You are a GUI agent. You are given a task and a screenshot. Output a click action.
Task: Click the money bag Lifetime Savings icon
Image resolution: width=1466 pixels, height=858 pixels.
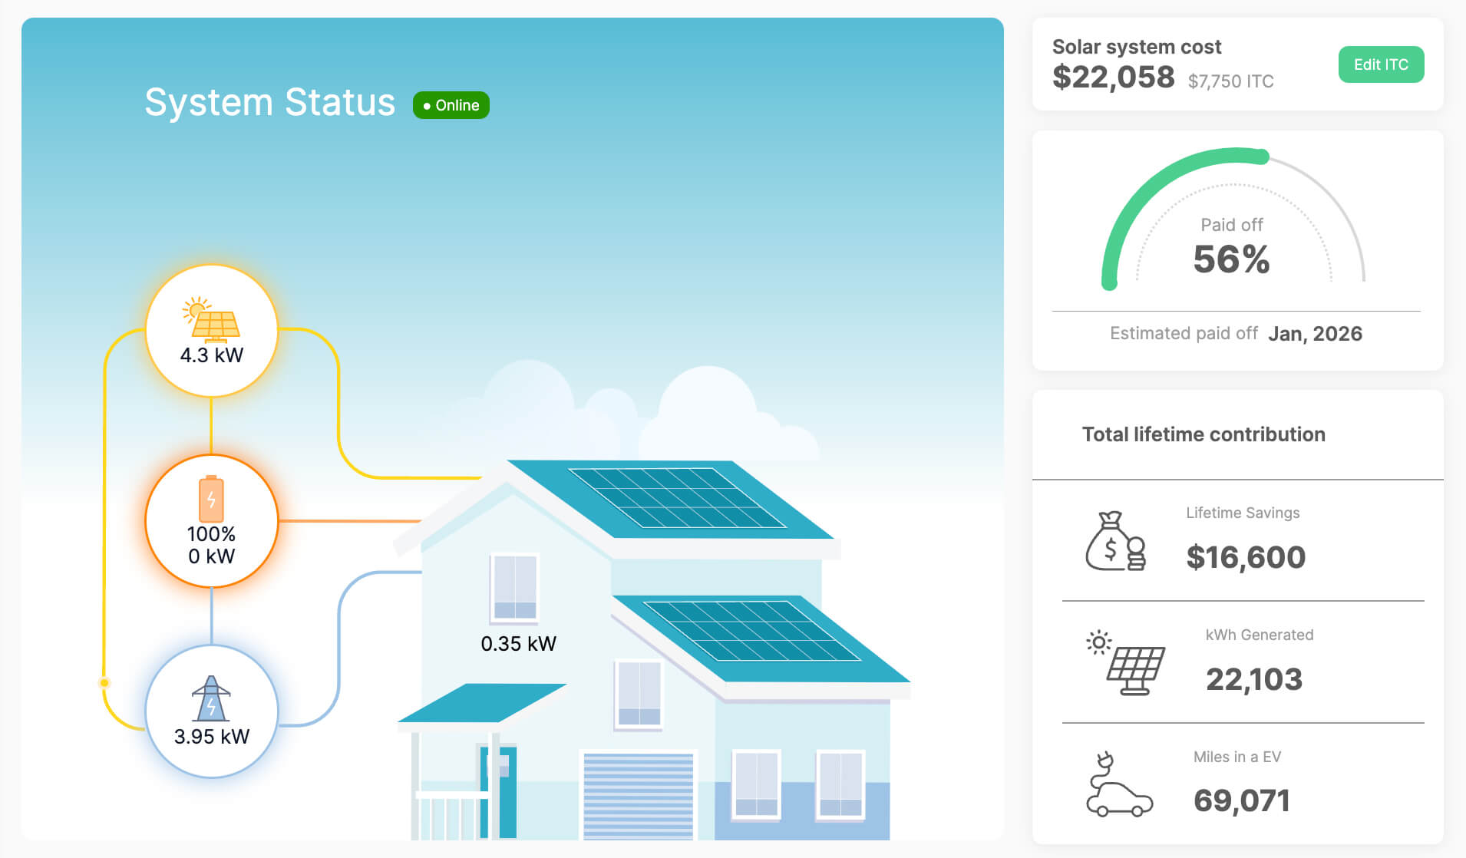(1114, 541)
